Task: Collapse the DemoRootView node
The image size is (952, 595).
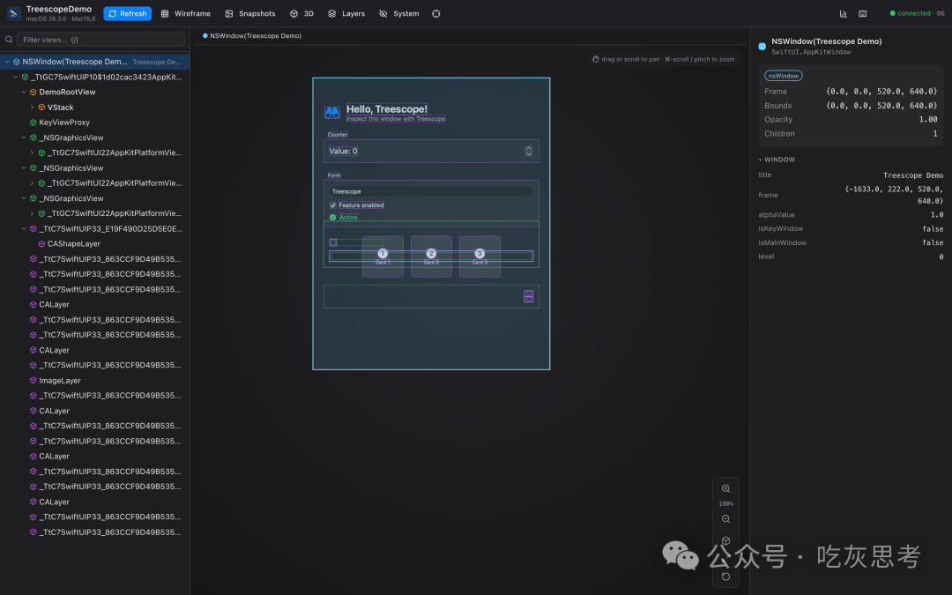Action: coord(25,93)
